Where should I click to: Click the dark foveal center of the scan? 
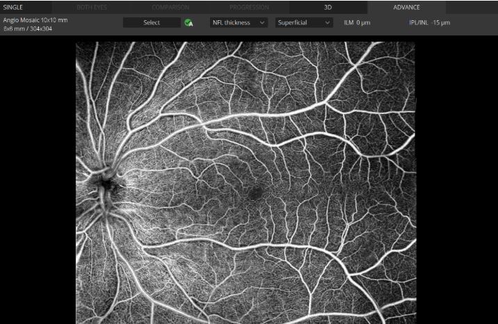(x=255, y=193)
